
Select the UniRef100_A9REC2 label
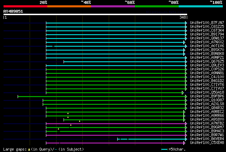[207, 112]
